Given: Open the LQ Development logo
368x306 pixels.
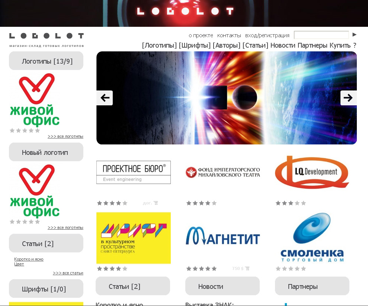Looking at the screenshot, I should (x=312, y=172).
